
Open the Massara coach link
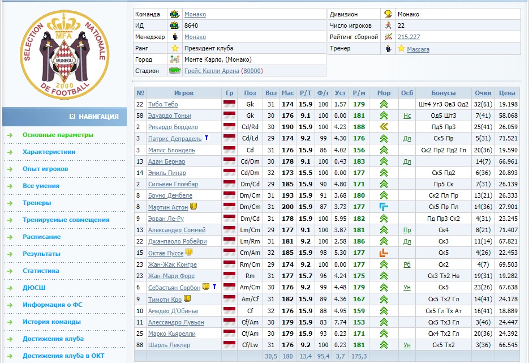[418, 49]
